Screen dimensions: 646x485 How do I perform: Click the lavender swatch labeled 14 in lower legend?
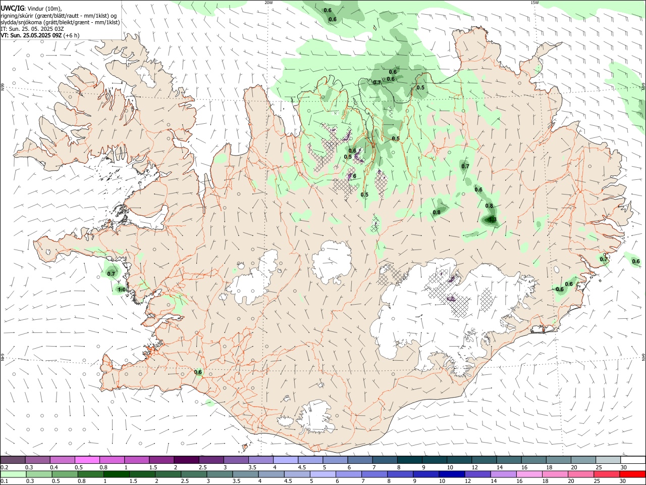point(503,474)
